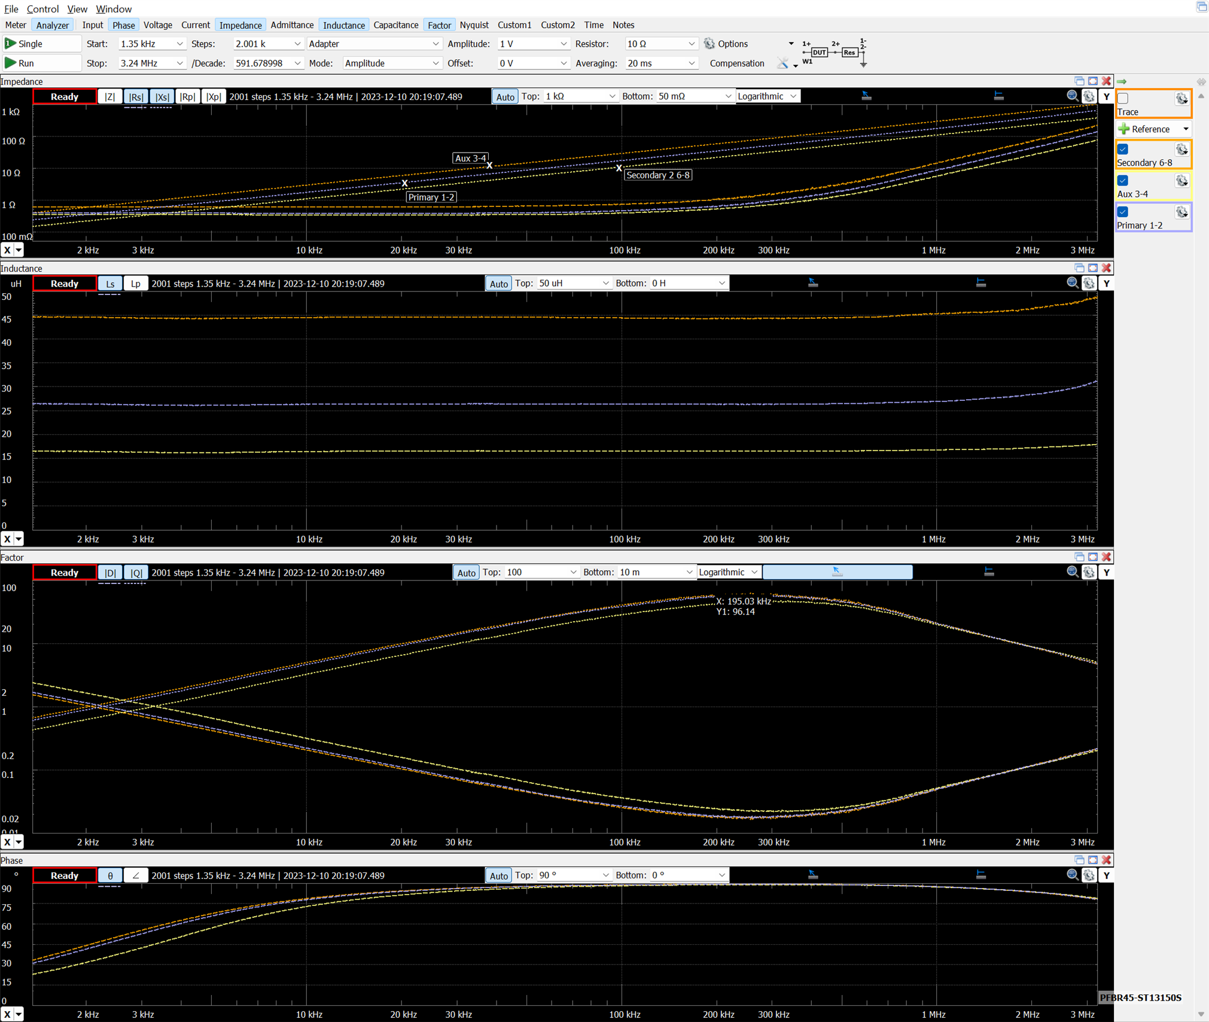
Task: Uncheck the Aux 3-4 trace checkbox
Action: (1123, 180)
